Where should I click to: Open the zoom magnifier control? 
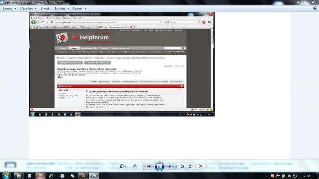click(123, 166)
